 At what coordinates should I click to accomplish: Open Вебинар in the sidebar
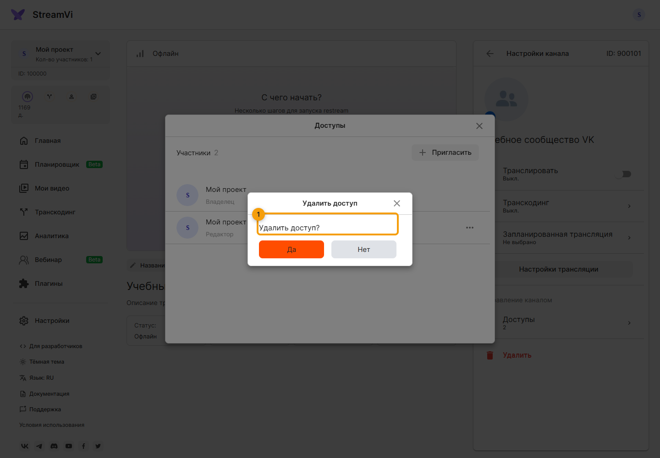60,260
